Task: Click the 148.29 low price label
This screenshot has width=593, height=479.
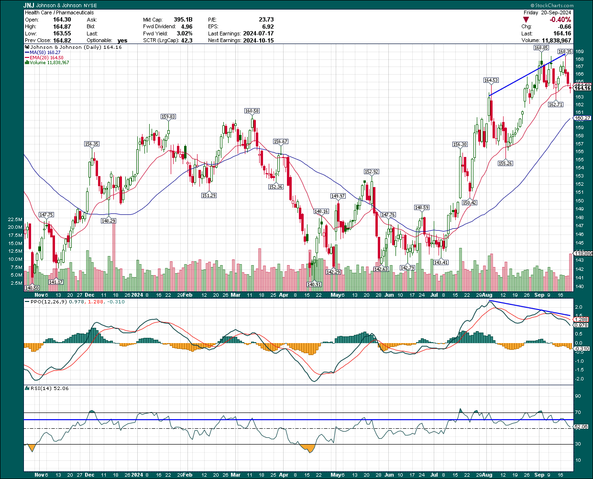Action: [109, 221]
